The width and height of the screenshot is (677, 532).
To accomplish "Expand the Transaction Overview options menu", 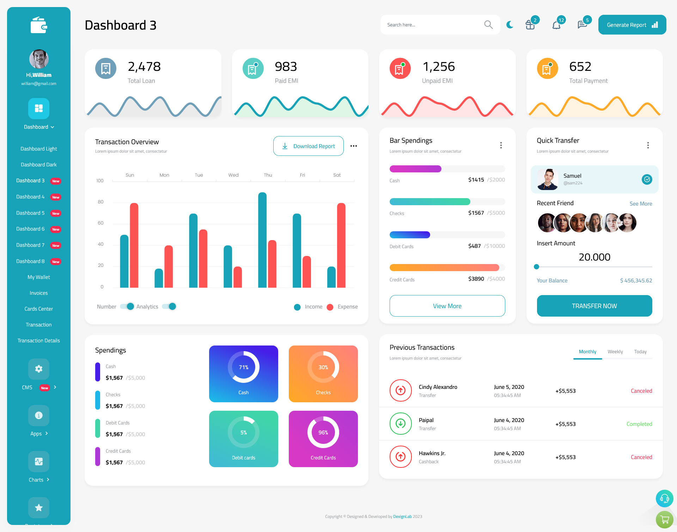I will click(354, 146).
